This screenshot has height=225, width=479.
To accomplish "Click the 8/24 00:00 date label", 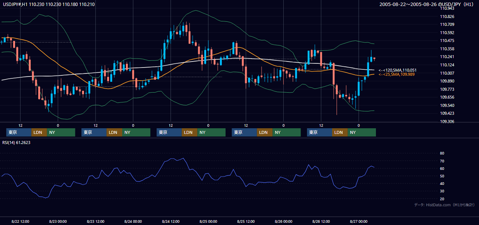I will coord(133,222).
